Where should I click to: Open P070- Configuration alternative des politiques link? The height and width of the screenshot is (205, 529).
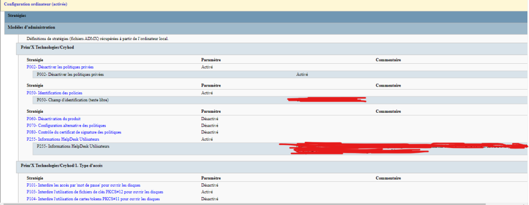[x=66, y=125]
